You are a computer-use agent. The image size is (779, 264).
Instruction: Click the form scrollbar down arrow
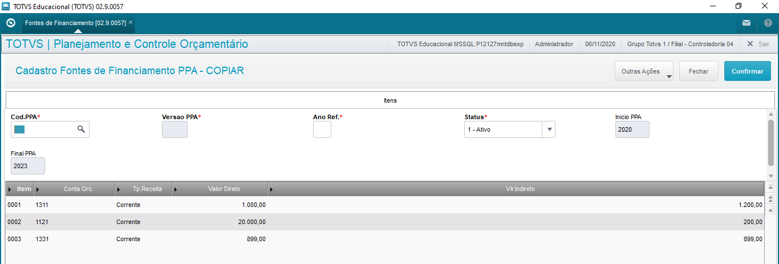[x=771, y=176]
